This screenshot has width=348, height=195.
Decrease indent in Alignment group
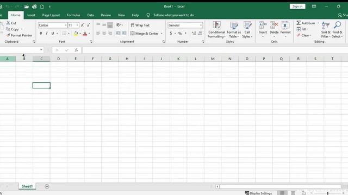click(x=118, y=34)
